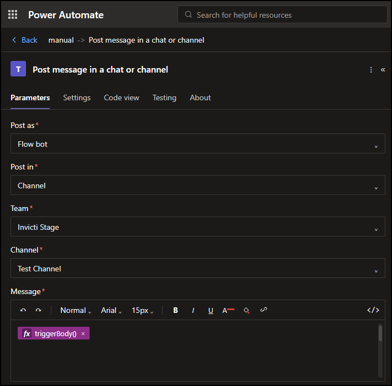This screenshot has width=392, height=386.
Task: Open the Arial font dropdown
Action: click(111, 310)
